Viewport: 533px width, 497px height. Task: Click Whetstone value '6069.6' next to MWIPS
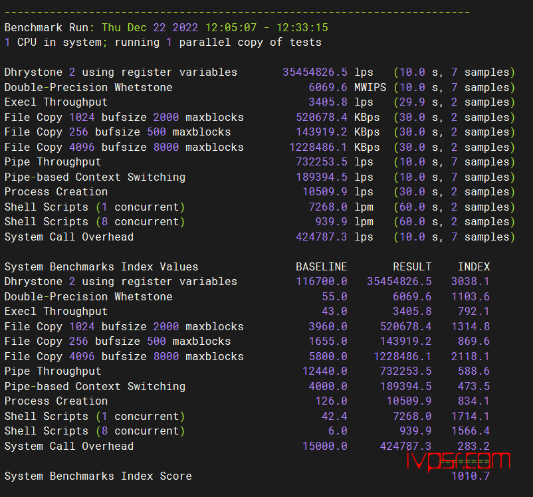click(x=328, y=87)
